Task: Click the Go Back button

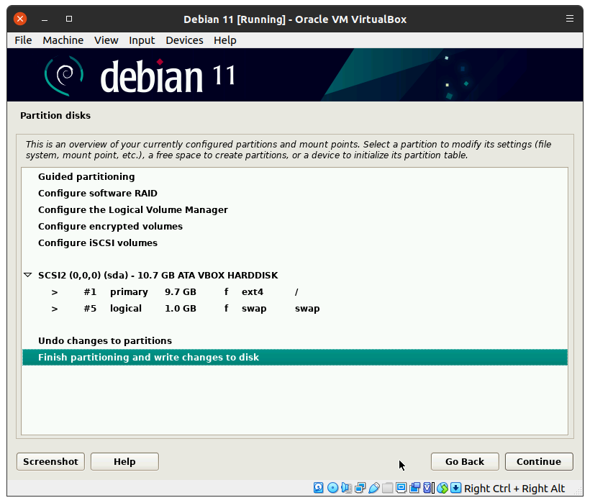Action: pyautogui.click(x=464, y=461)
